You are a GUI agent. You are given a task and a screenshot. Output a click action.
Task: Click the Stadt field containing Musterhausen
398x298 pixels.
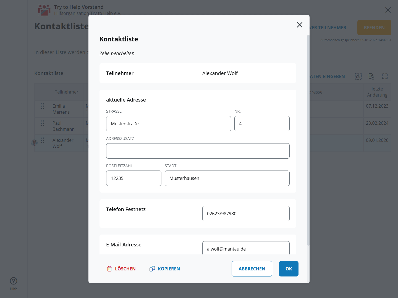click(x=227, y=178)
